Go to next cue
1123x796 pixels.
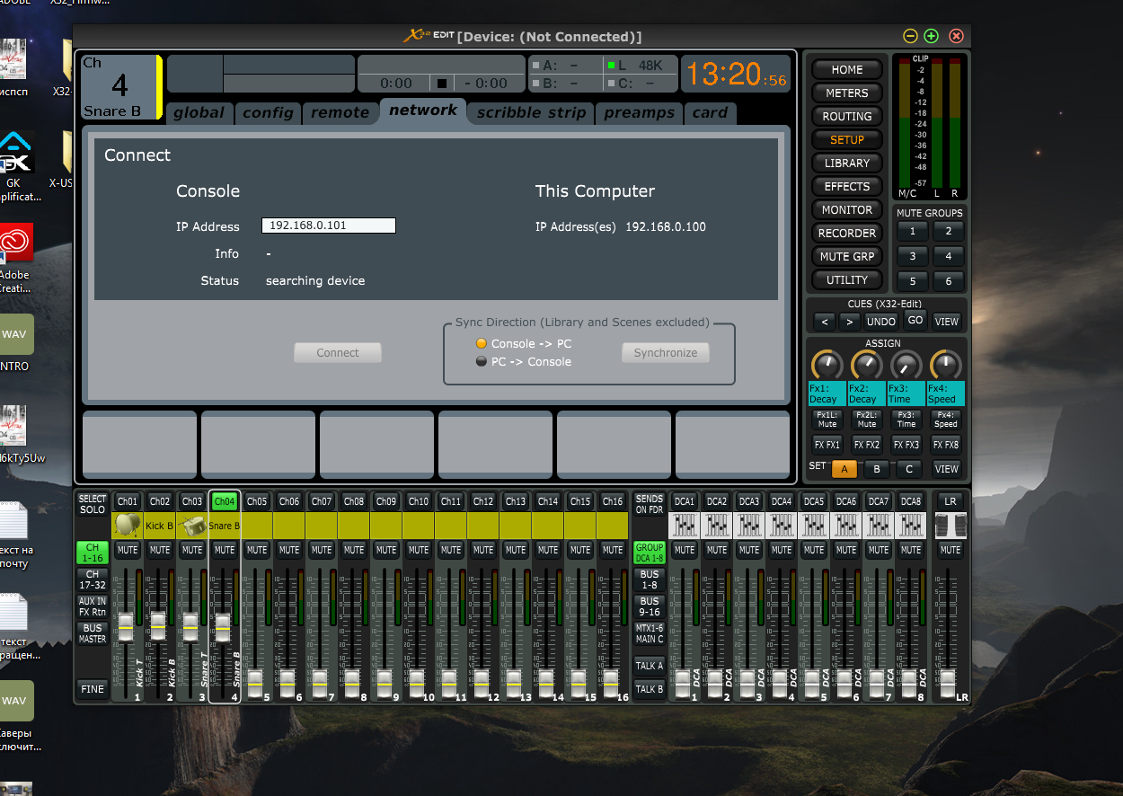pyautogui.click(x=850, y=322)
